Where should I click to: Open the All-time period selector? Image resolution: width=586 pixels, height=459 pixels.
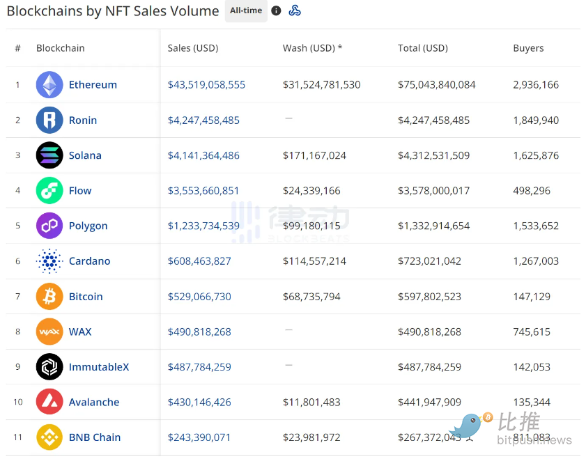[x=246, y=11]
